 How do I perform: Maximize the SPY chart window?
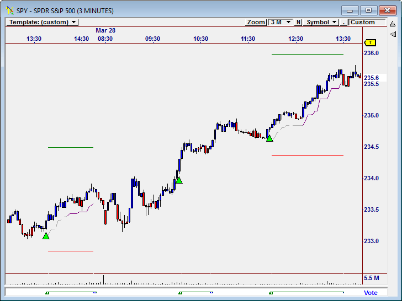point(368,11)
